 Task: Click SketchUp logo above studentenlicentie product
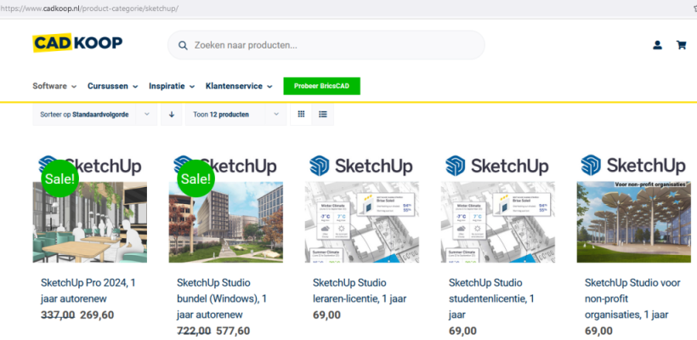click(497, 166)
